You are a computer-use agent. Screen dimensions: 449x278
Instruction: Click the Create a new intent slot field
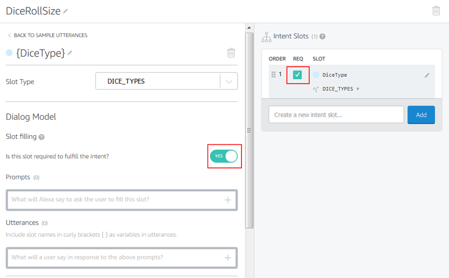336,115
